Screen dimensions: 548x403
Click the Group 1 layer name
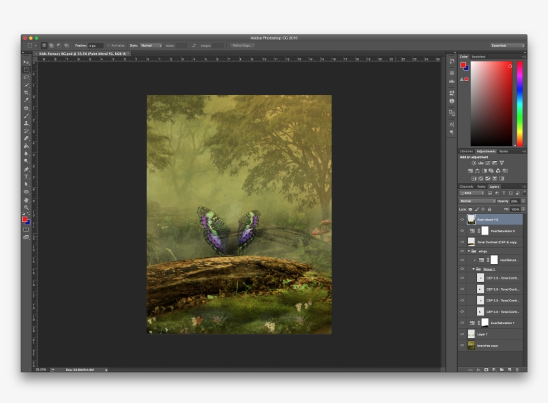(489, 269)
